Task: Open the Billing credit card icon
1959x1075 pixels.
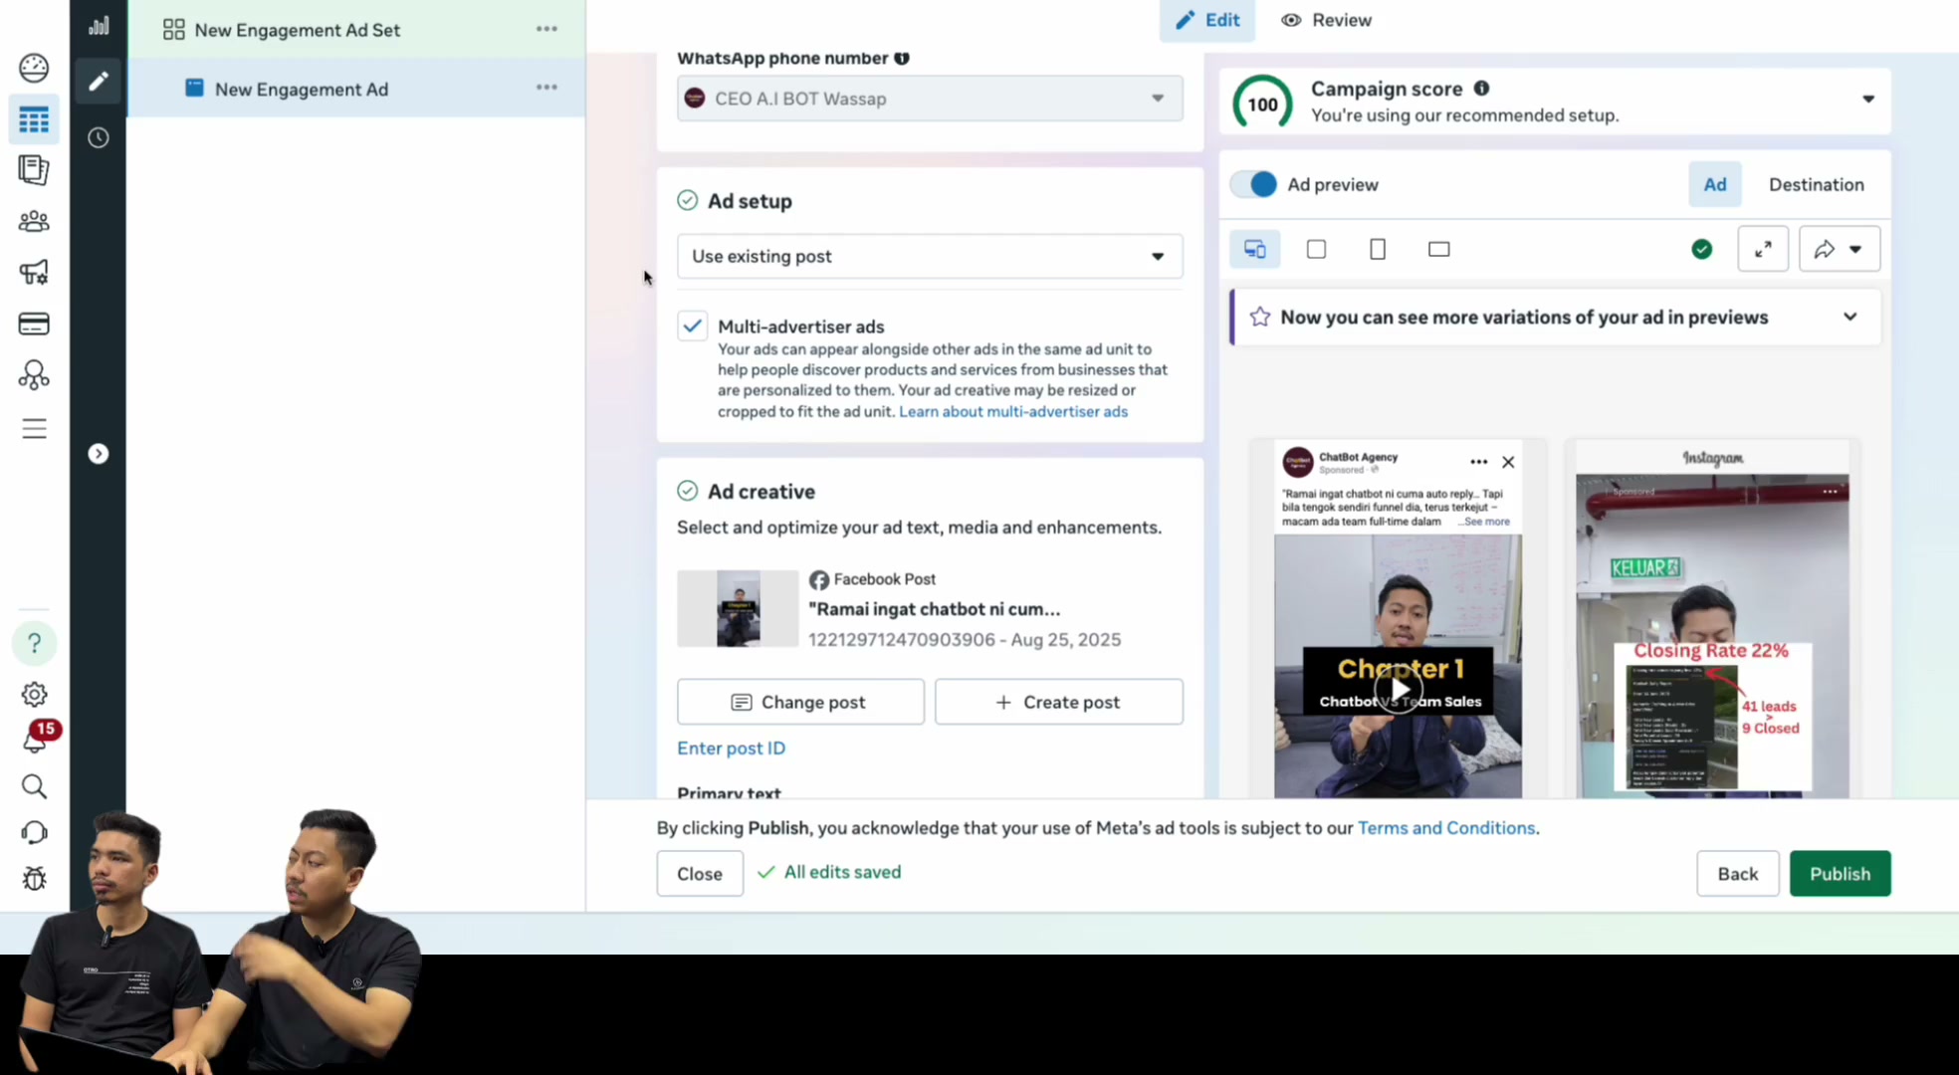Action: click(x=34, y=323)
